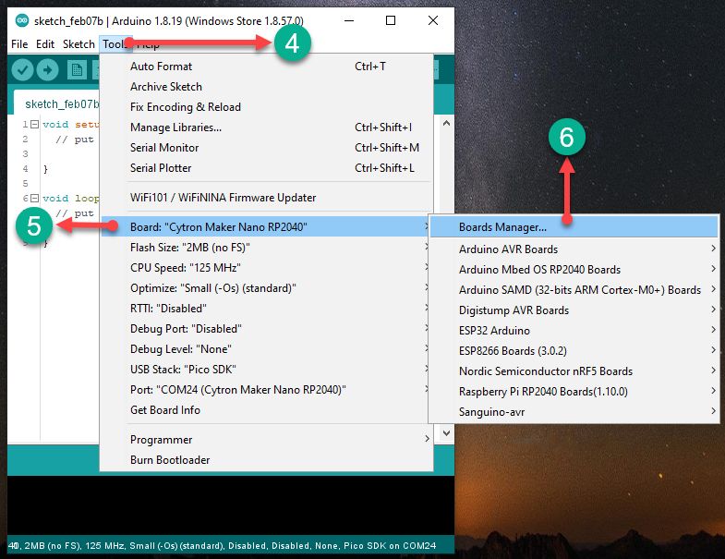Screen dimensions: 725x559
Task: Click 'void' on code line 1
Action: point(55,124)
